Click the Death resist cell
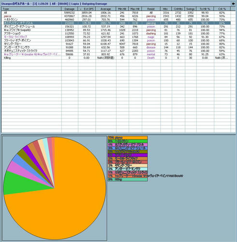The height and width of the screenshot is (242, 237). [151, 58]
